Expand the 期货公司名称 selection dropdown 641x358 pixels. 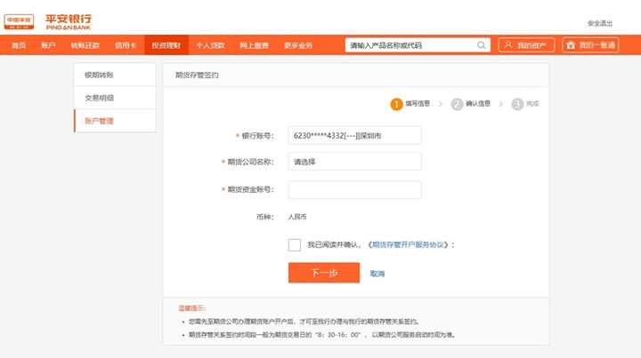[x=354, y=162]
